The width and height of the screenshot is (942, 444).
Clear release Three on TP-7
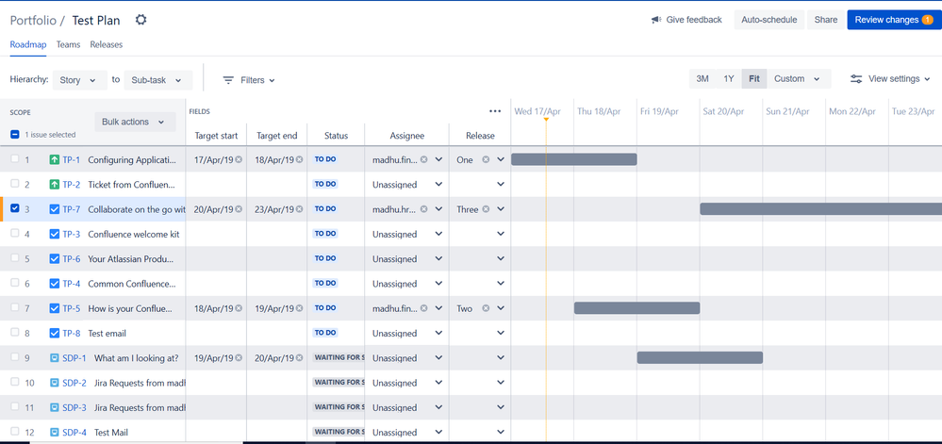(486, 209)
